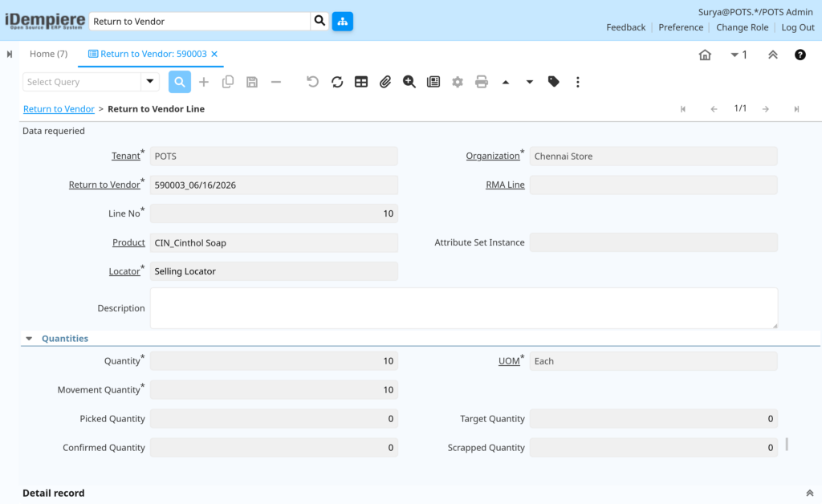
Task: Collapse the Quantities section
Action: (x=30, y=339)
